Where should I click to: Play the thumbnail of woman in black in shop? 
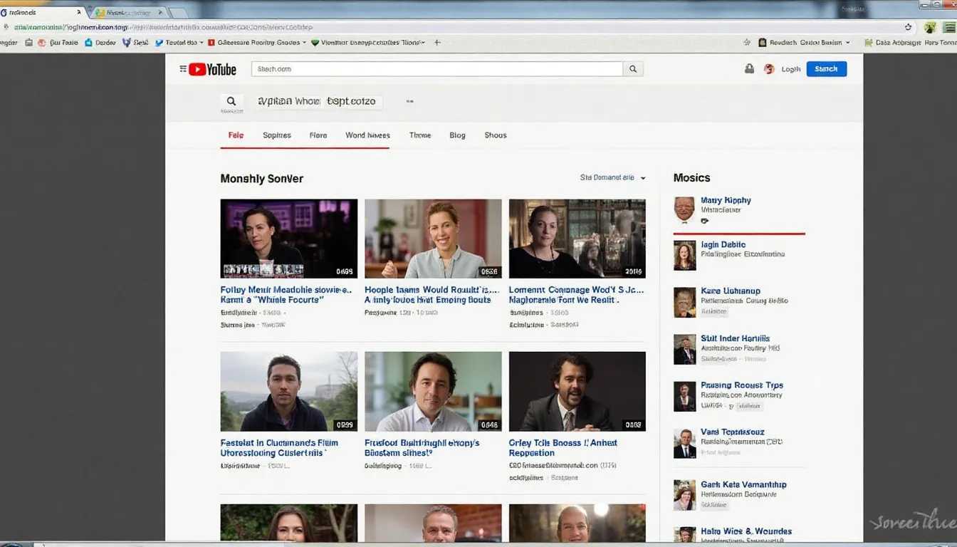click(x=577, y=239)
